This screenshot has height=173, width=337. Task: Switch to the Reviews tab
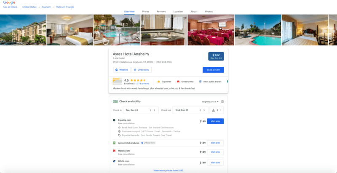pyautogui.click(x=161, y=12)
